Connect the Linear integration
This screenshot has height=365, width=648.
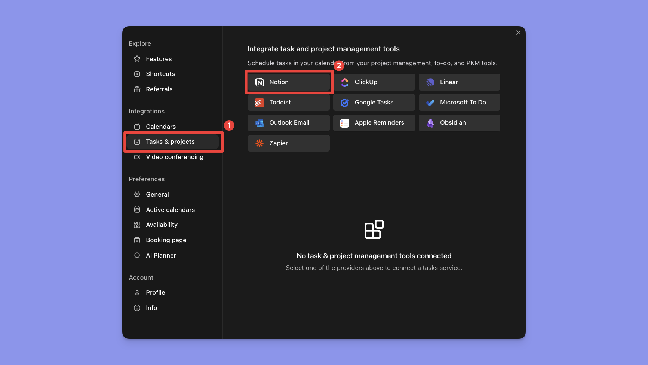point(460,82)
